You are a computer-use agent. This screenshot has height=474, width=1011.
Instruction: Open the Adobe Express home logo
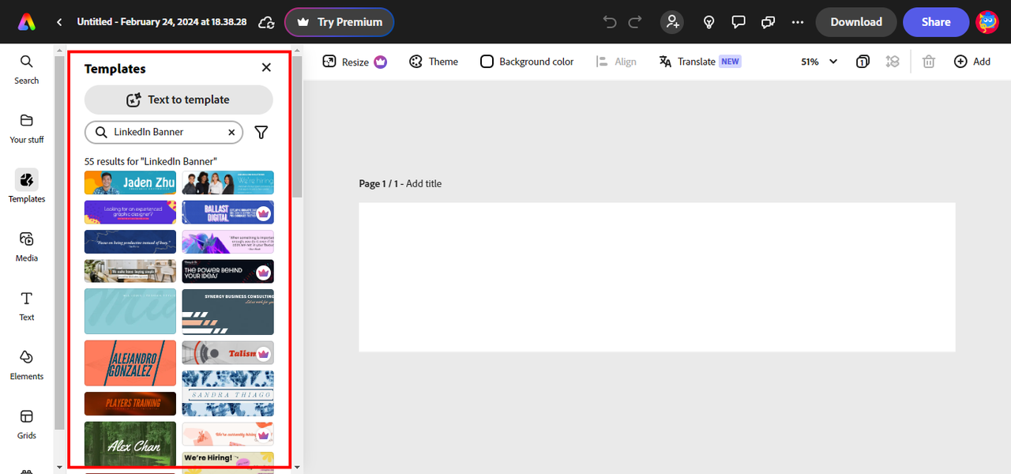(x=26, y=22)
